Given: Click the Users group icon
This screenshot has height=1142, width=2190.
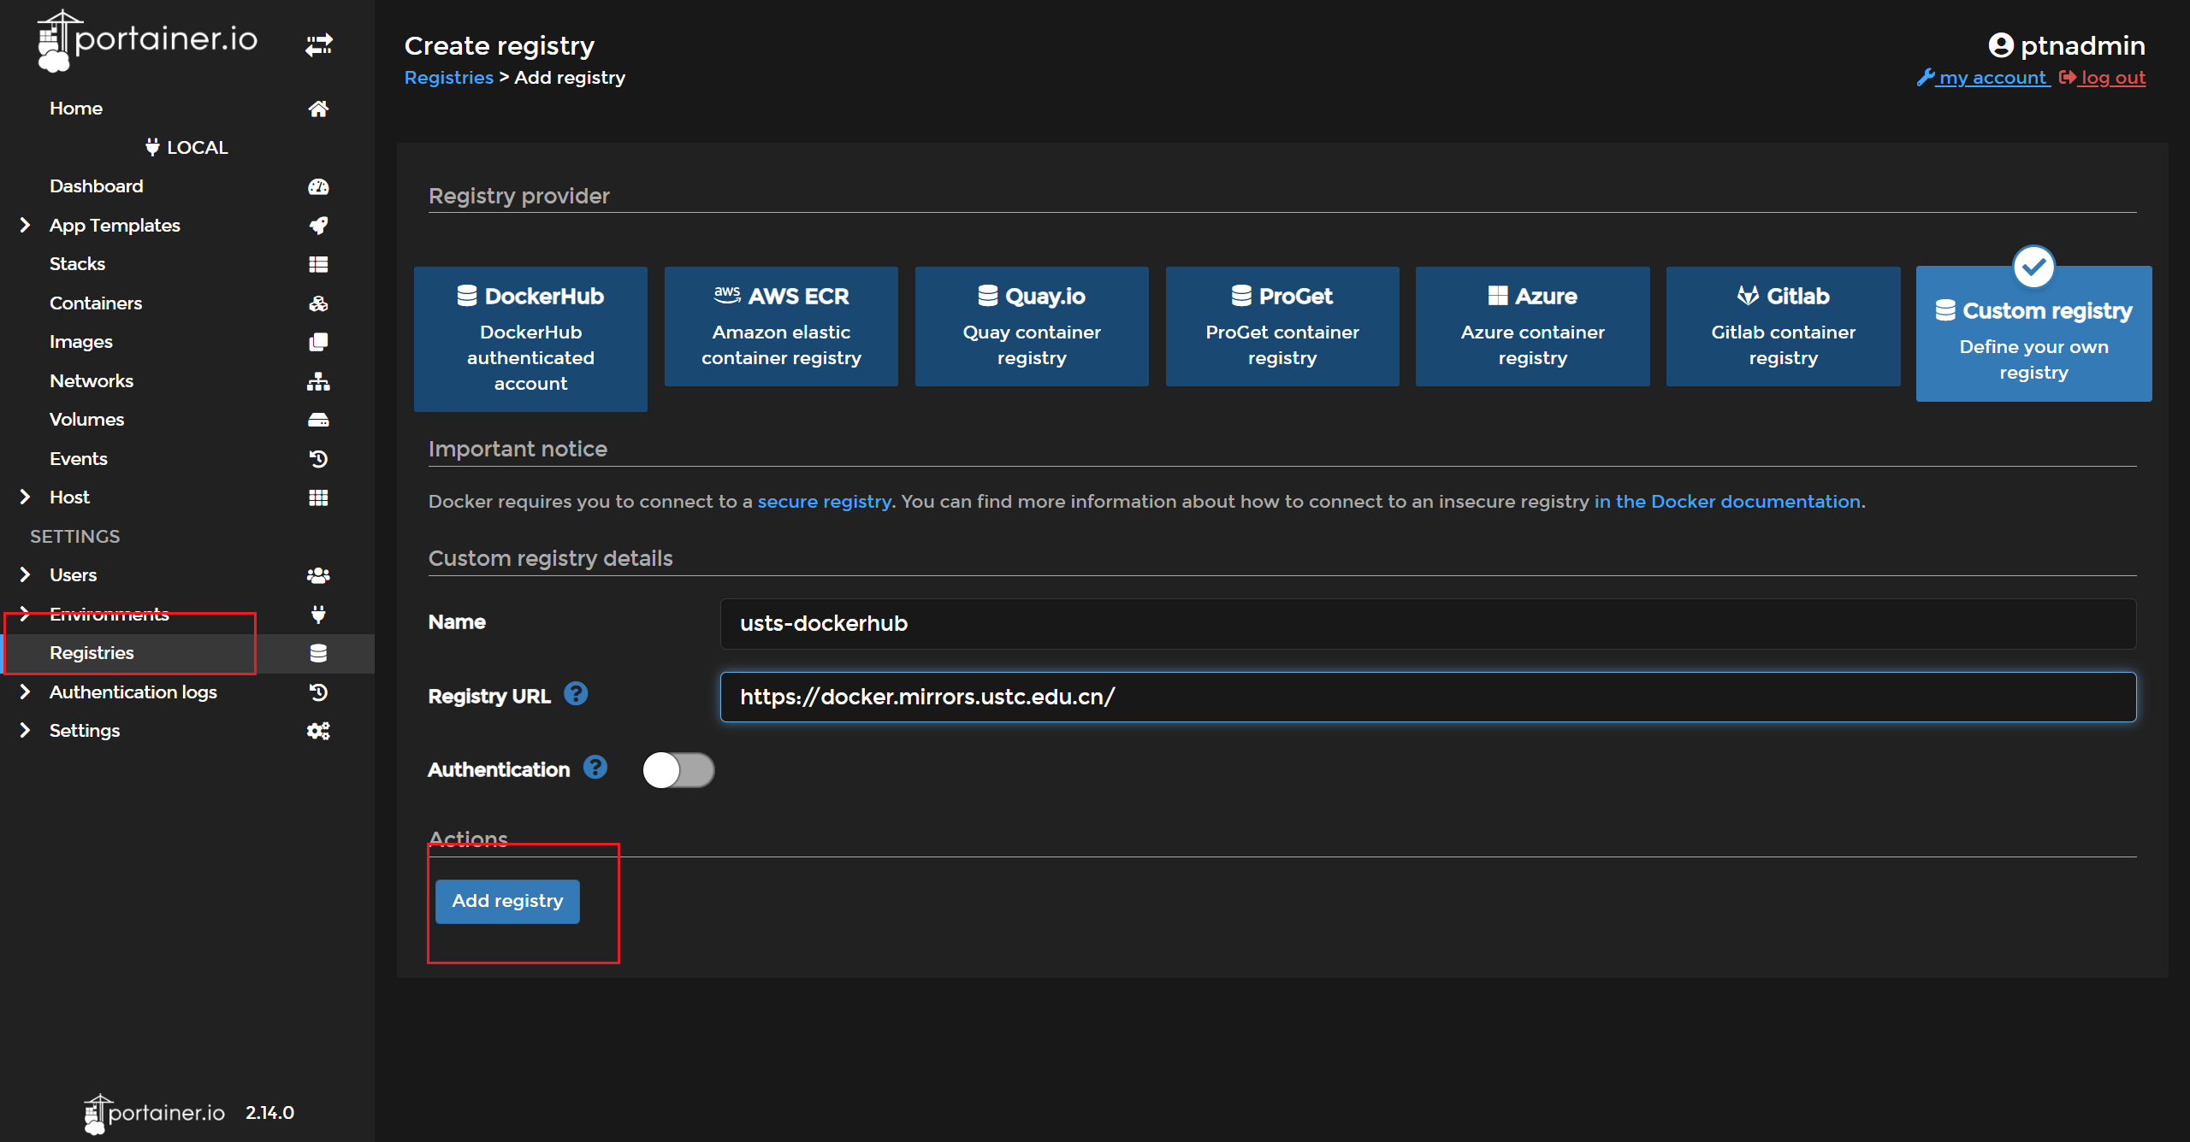Looking at the screenshot, I should [x=318, y=575].
